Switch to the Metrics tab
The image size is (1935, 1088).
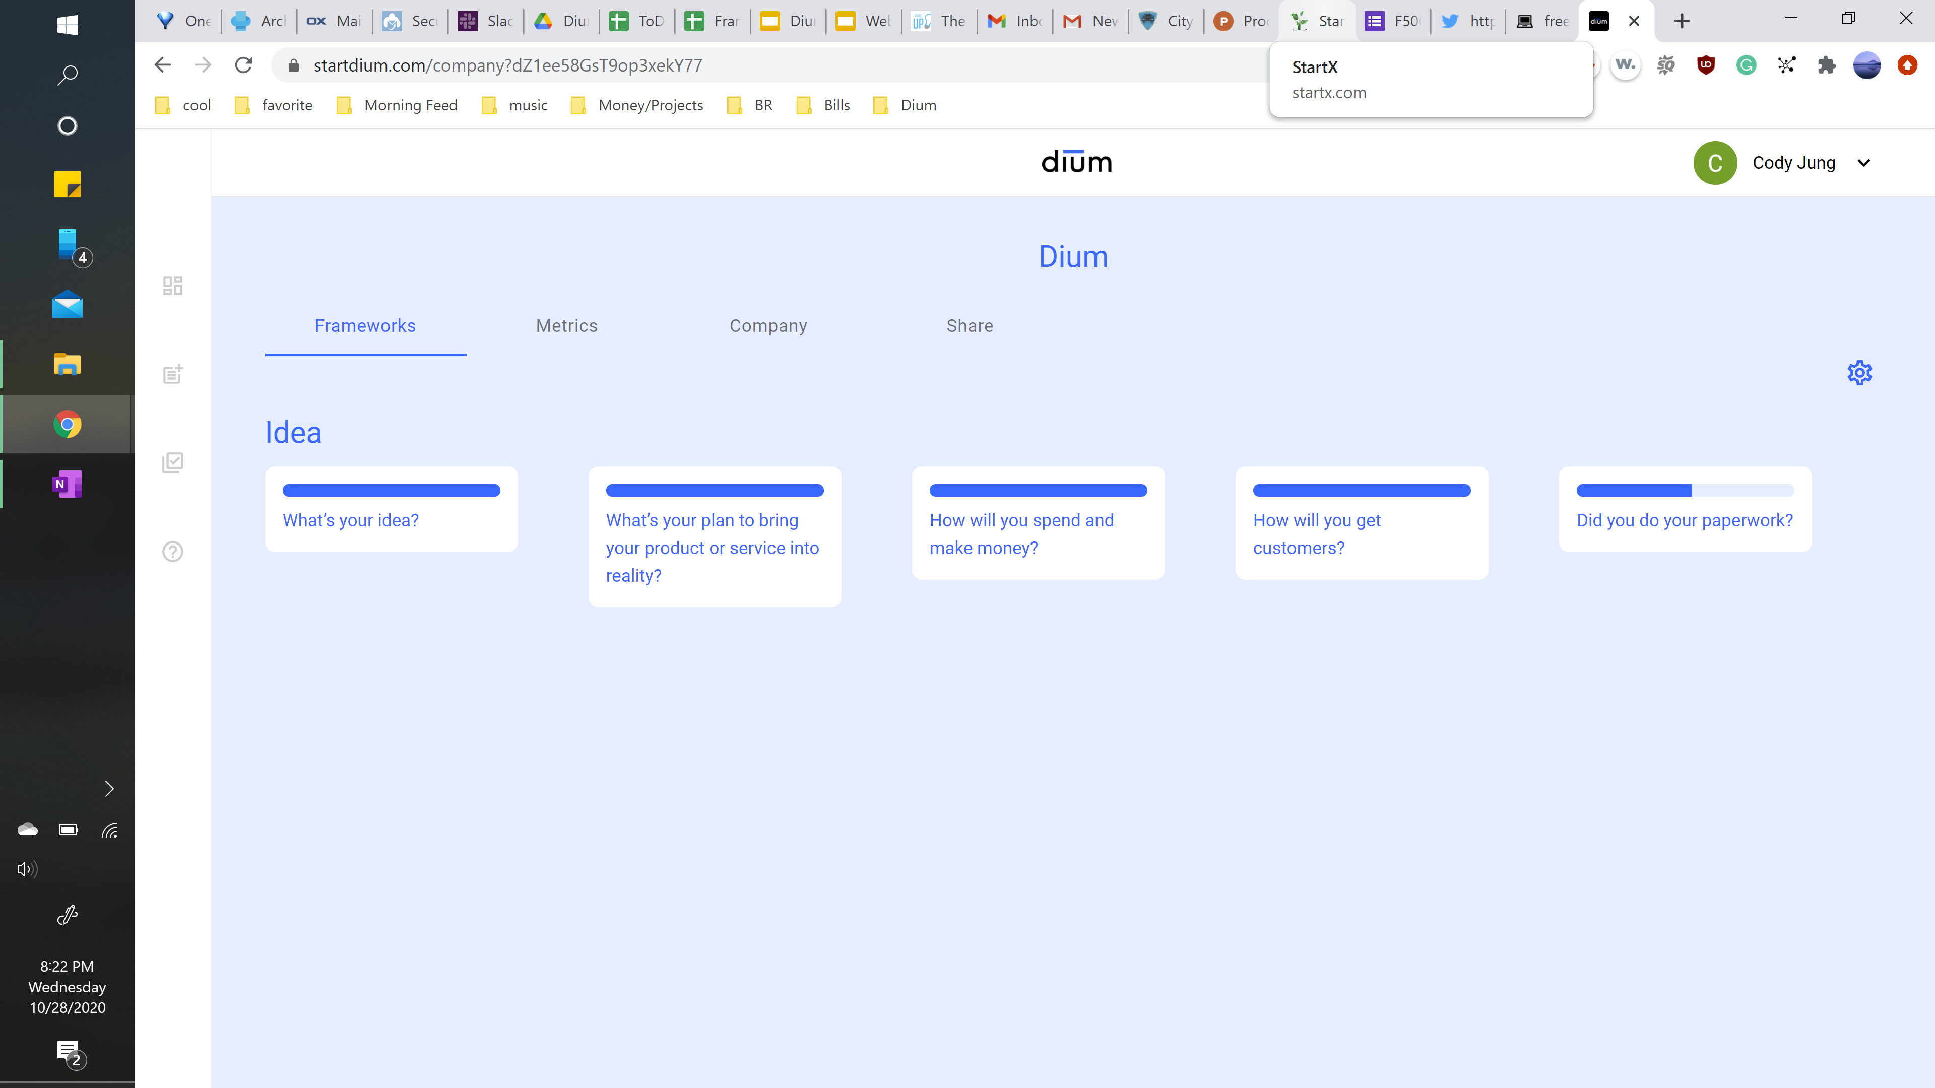566,326
